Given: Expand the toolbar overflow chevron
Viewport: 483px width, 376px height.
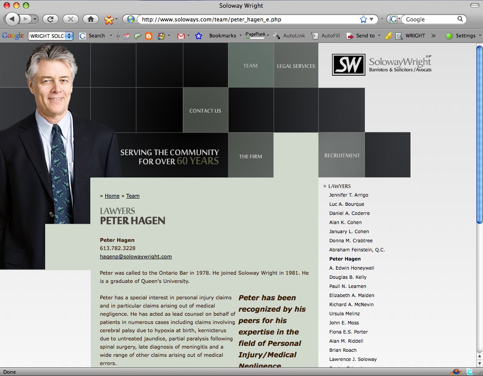Looking at the screenshot, I should point(433,36).
